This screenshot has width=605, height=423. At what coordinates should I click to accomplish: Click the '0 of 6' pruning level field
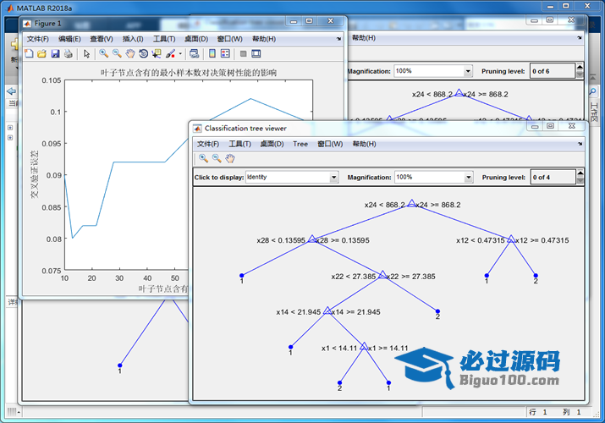tap(553, 71)
